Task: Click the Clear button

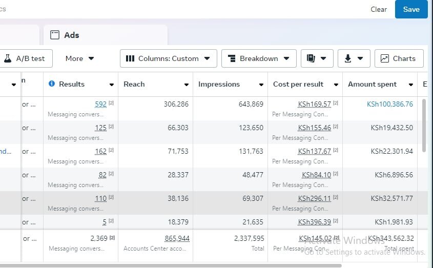Action: point(379,9)
